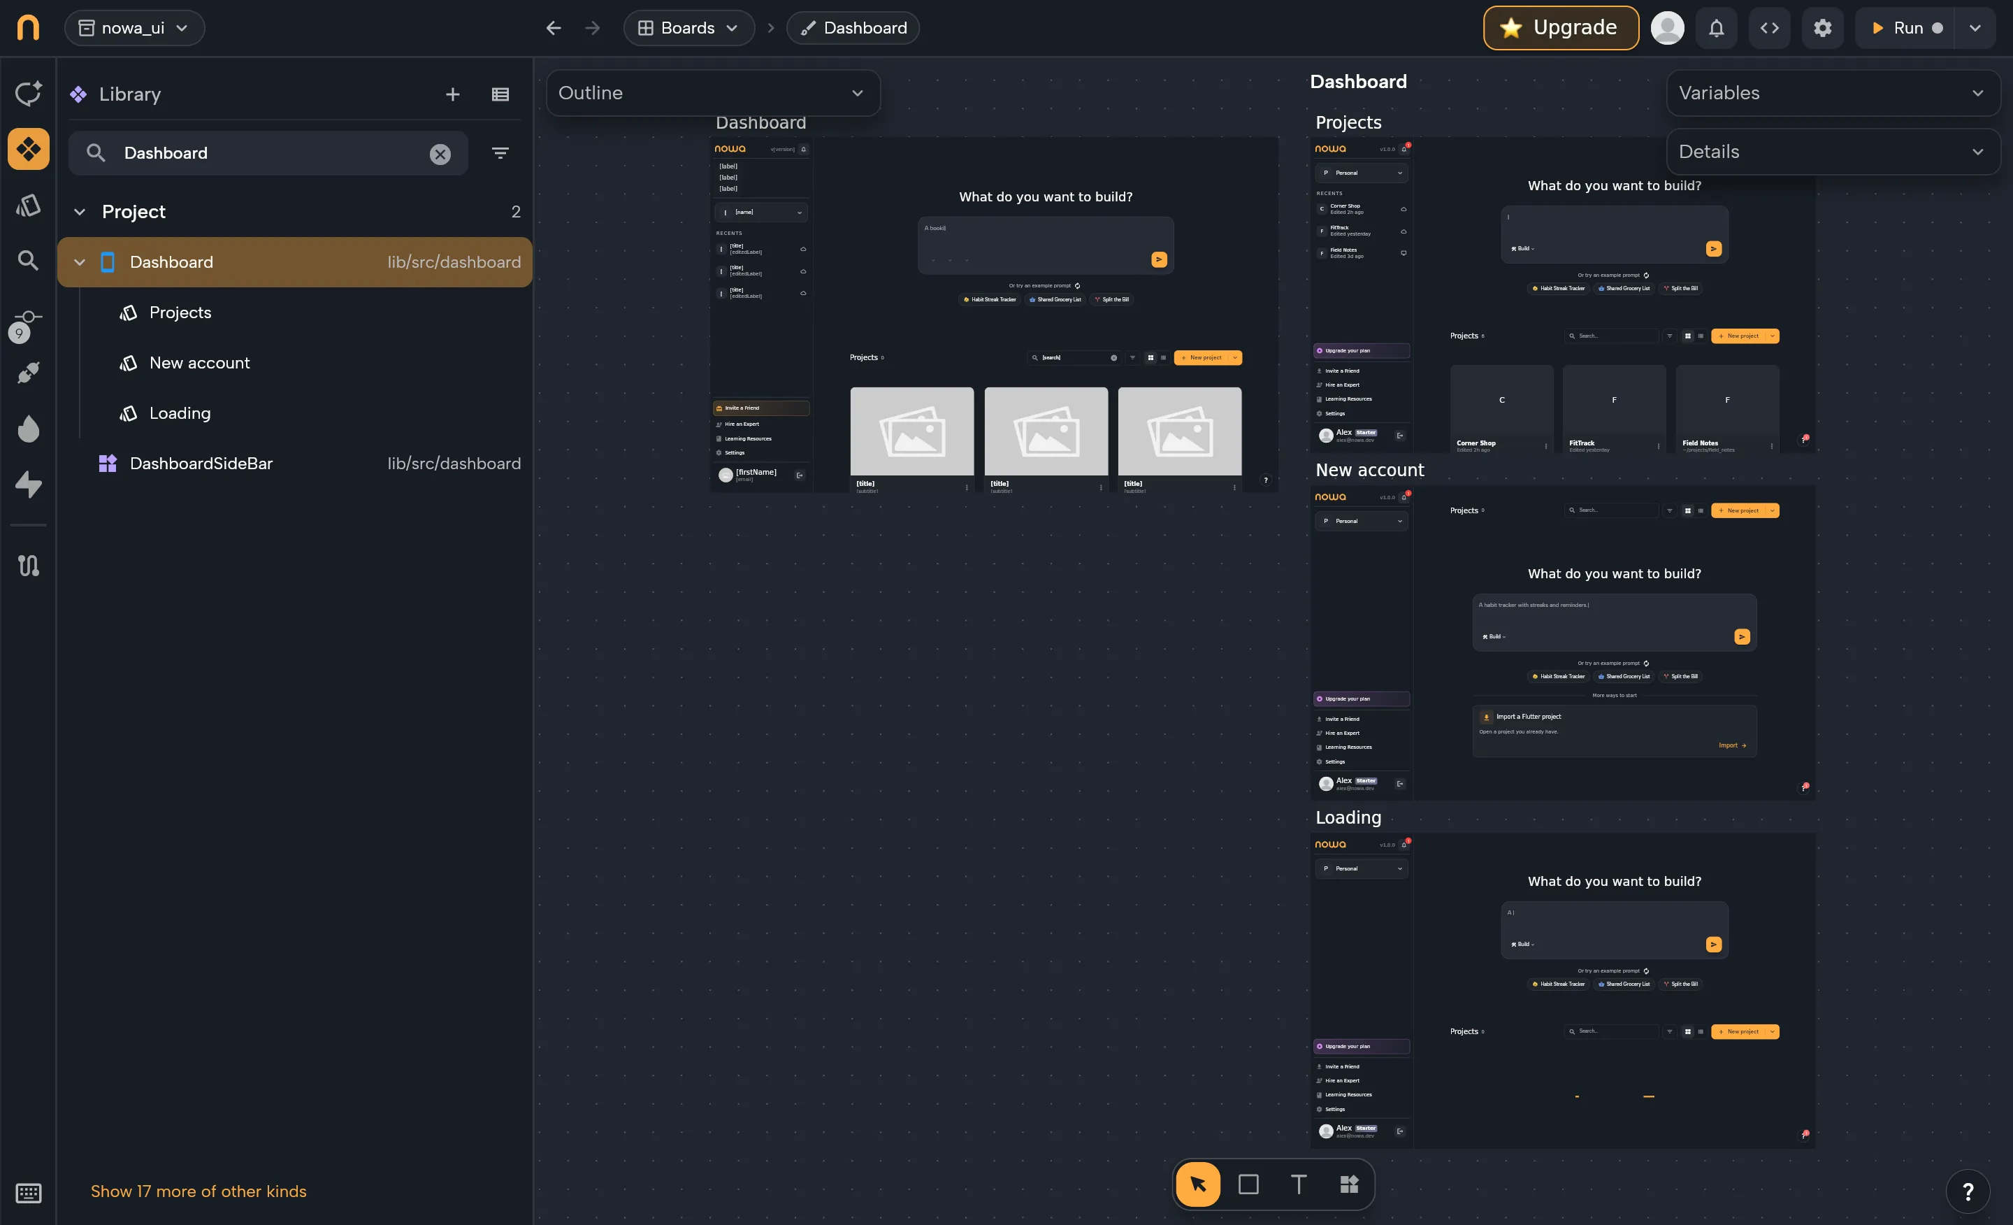Open the flame sidebar icon

click(28, 428)
